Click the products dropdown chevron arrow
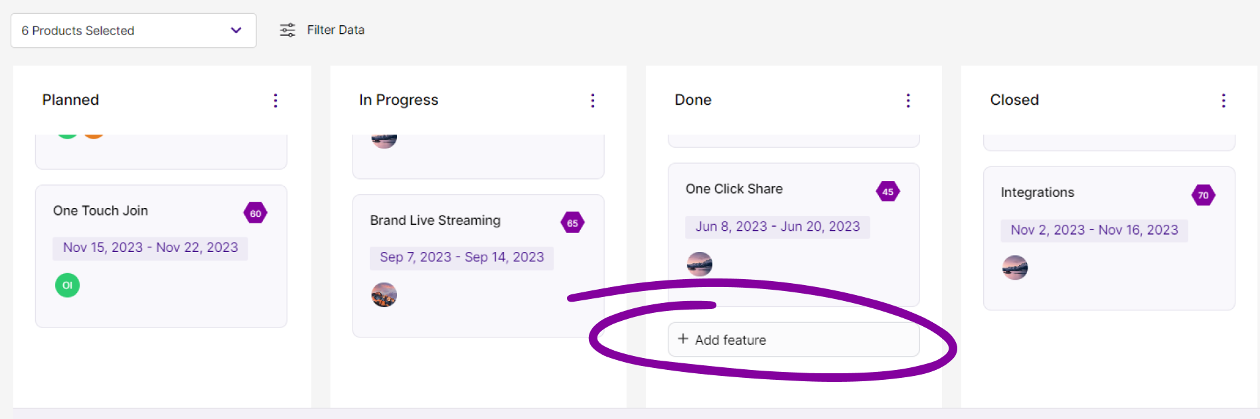Image resolution: width=1260 pixels, height=419 pixels. pyautogui.click(x=236, y=30)
